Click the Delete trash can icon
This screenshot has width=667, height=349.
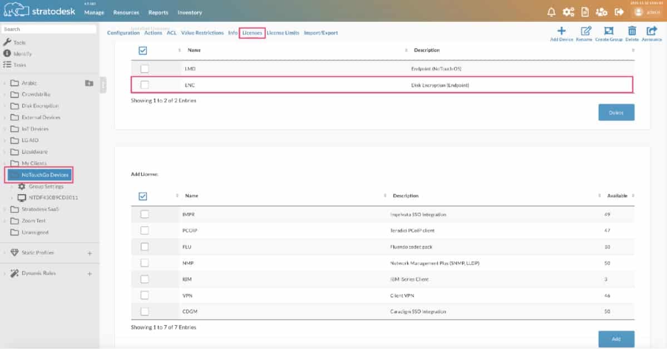(x=632, y=31)
